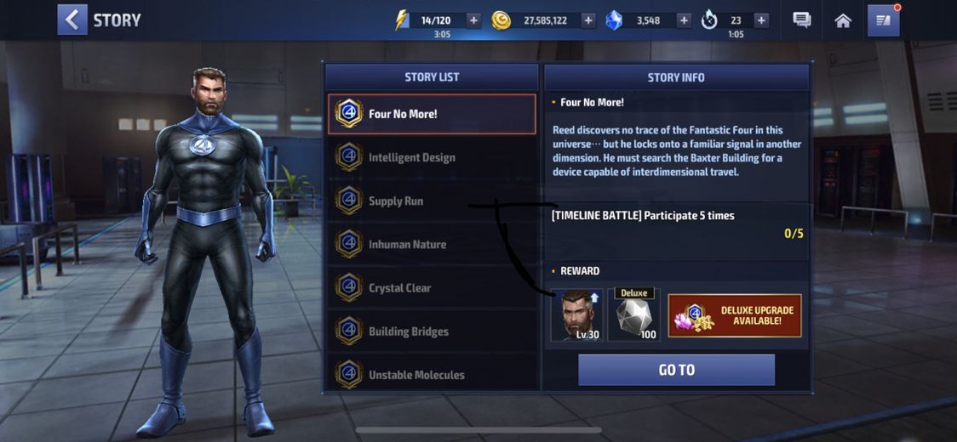Add energy with the plus next to 14/120
The image size is (957, 442).
pos(473,20)
